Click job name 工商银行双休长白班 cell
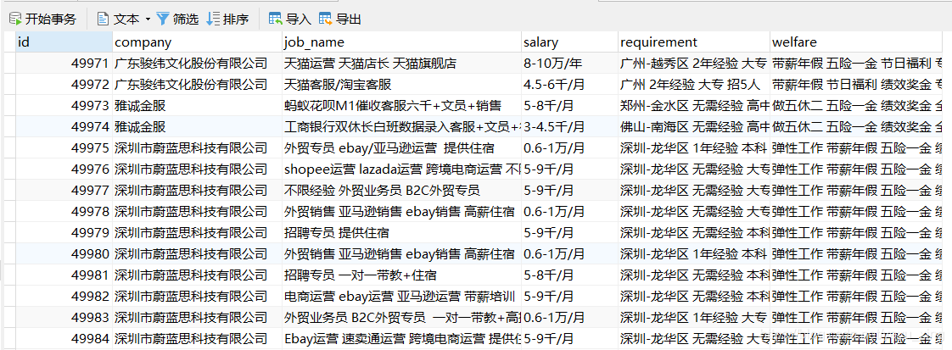Image resolution: width=952 pixels, height=350 pixels. point(402,127)
